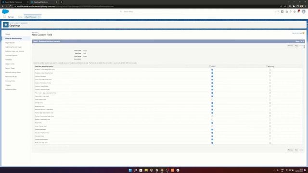Click the help icon beside Help for this Page
Viewport: 308px width, 173px height.
pos(304,33)
